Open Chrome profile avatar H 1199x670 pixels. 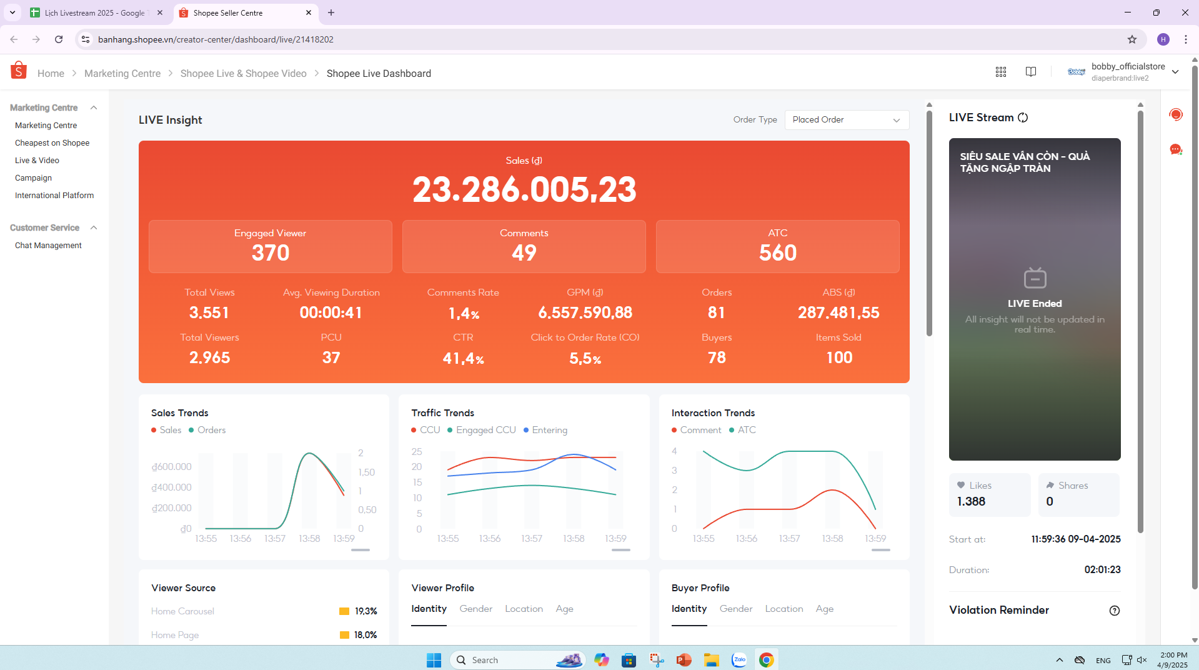[1163, 39]
